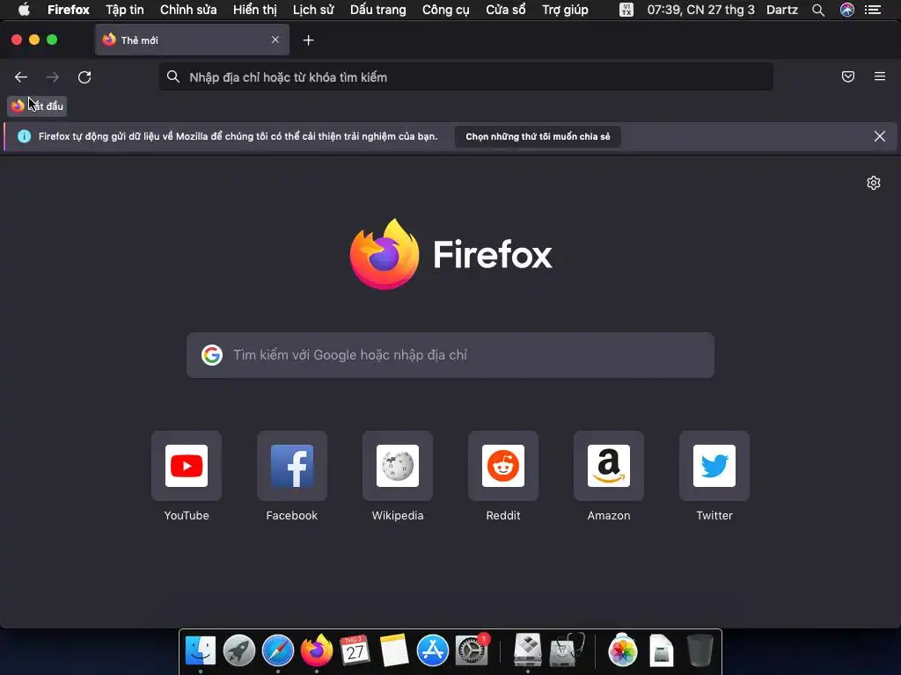901x675 pixels.
Task: Open the Twitter shortcut tile
Action: (x=714, y=466)
